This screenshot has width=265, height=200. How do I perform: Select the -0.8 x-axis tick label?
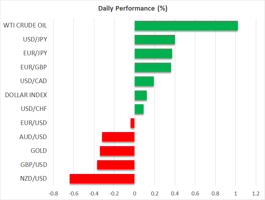coord(53,193)
